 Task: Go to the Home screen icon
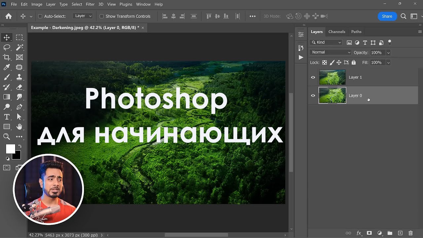click(x=9, y=16)
